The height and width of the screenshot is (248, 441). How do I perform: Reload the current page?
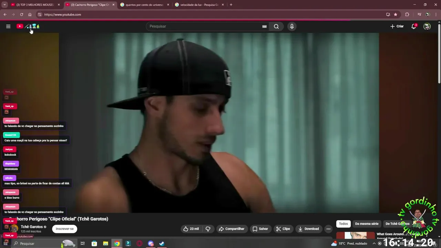click(x=21, y=14)
